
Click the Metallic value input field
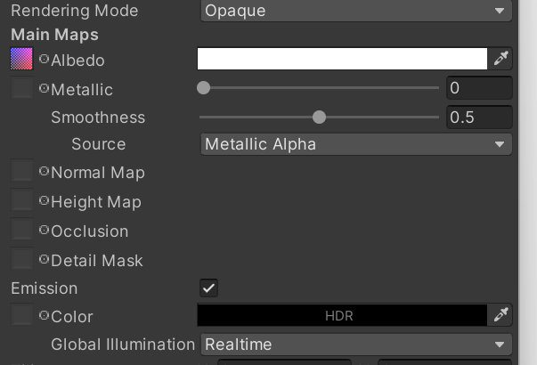[479, 88]
